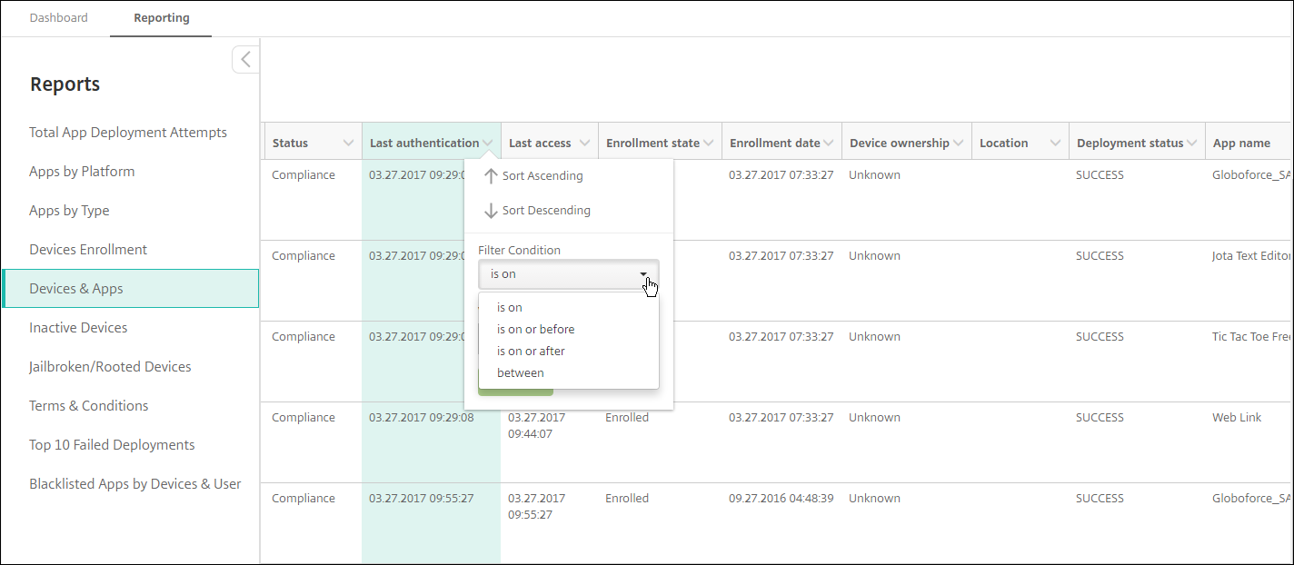Expand the Last access column menu chevron
Image resolution: width=1294 pixels, height=565 pixels.
(x=584, y=144)
